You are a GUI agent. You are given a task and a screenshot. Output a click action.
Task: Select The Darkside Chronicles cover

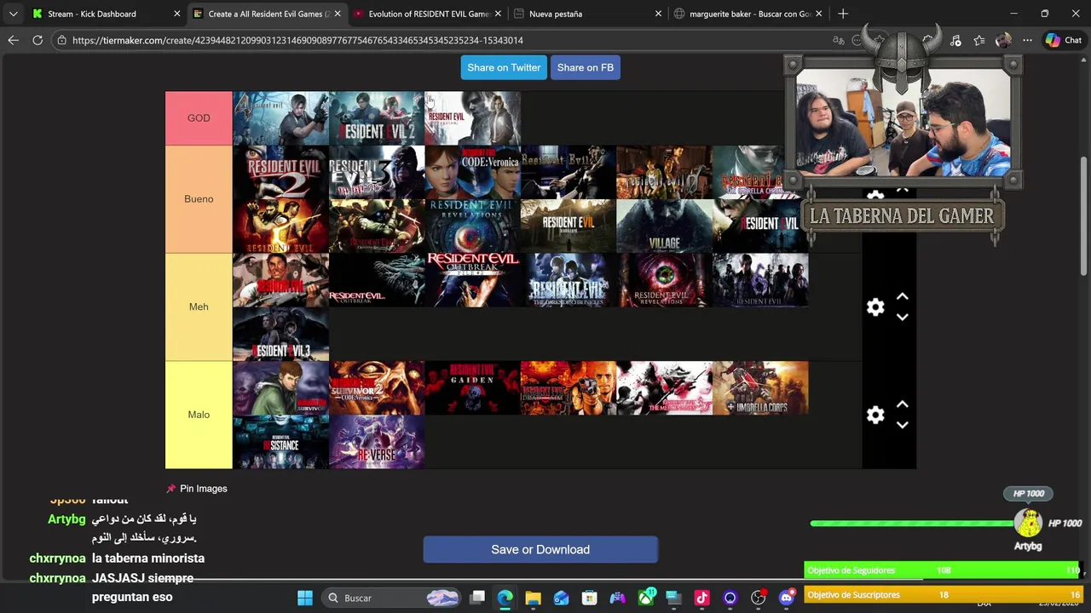[569, 280]
